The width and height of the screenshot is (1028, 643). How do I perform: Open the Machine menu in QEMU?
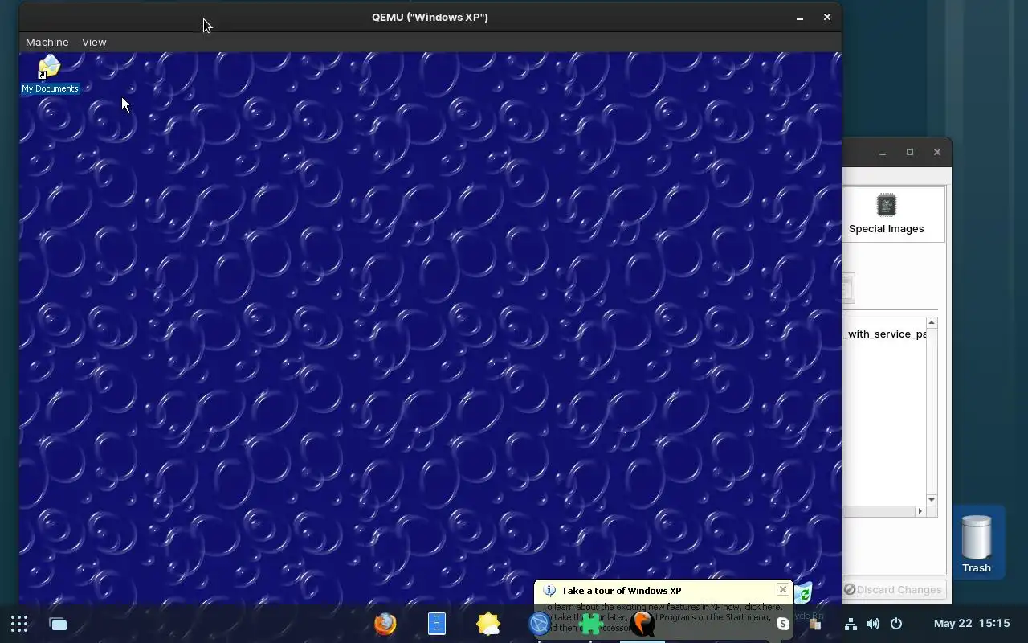click(47, 42)
